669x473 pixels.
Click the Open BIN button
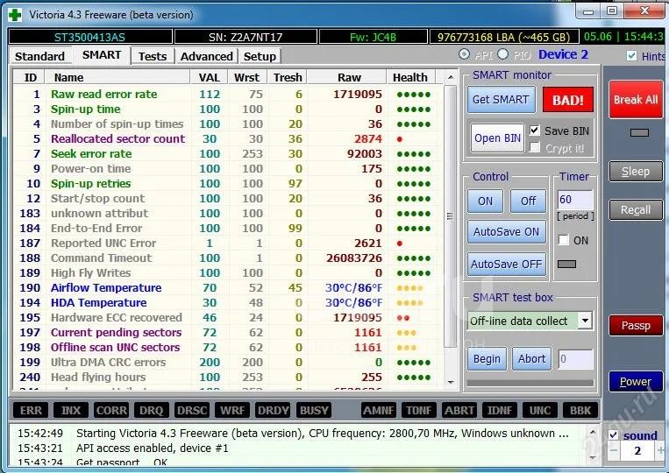pos(497,138)
